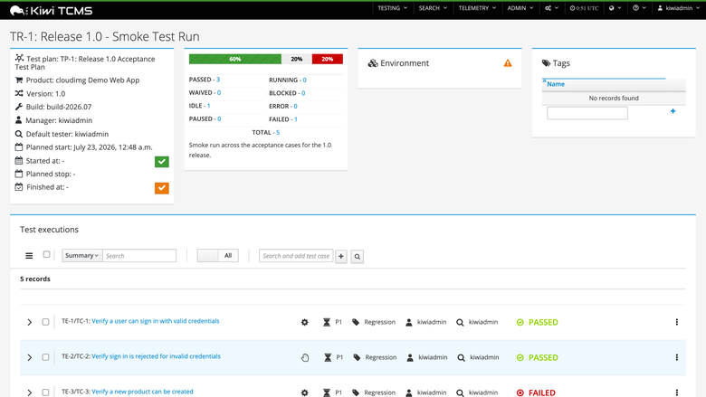Open the help question mark dropdown

639,8
